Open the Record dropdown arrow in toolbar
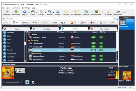The image size is (136, 91). [x=37, y=13]
